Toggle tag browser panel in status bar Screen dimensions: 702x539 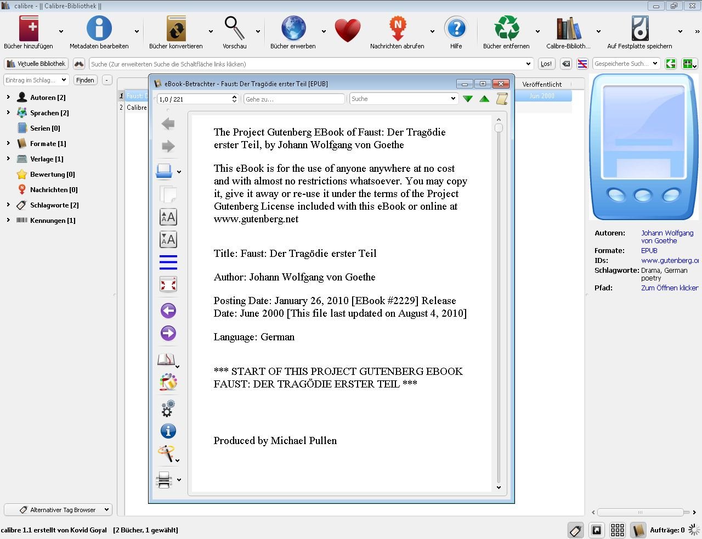(575, 530)
